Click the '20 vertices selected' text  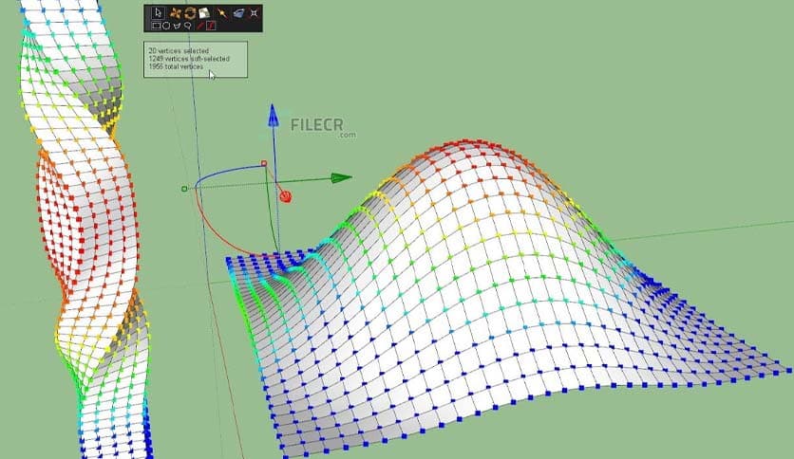coord(179,50)
